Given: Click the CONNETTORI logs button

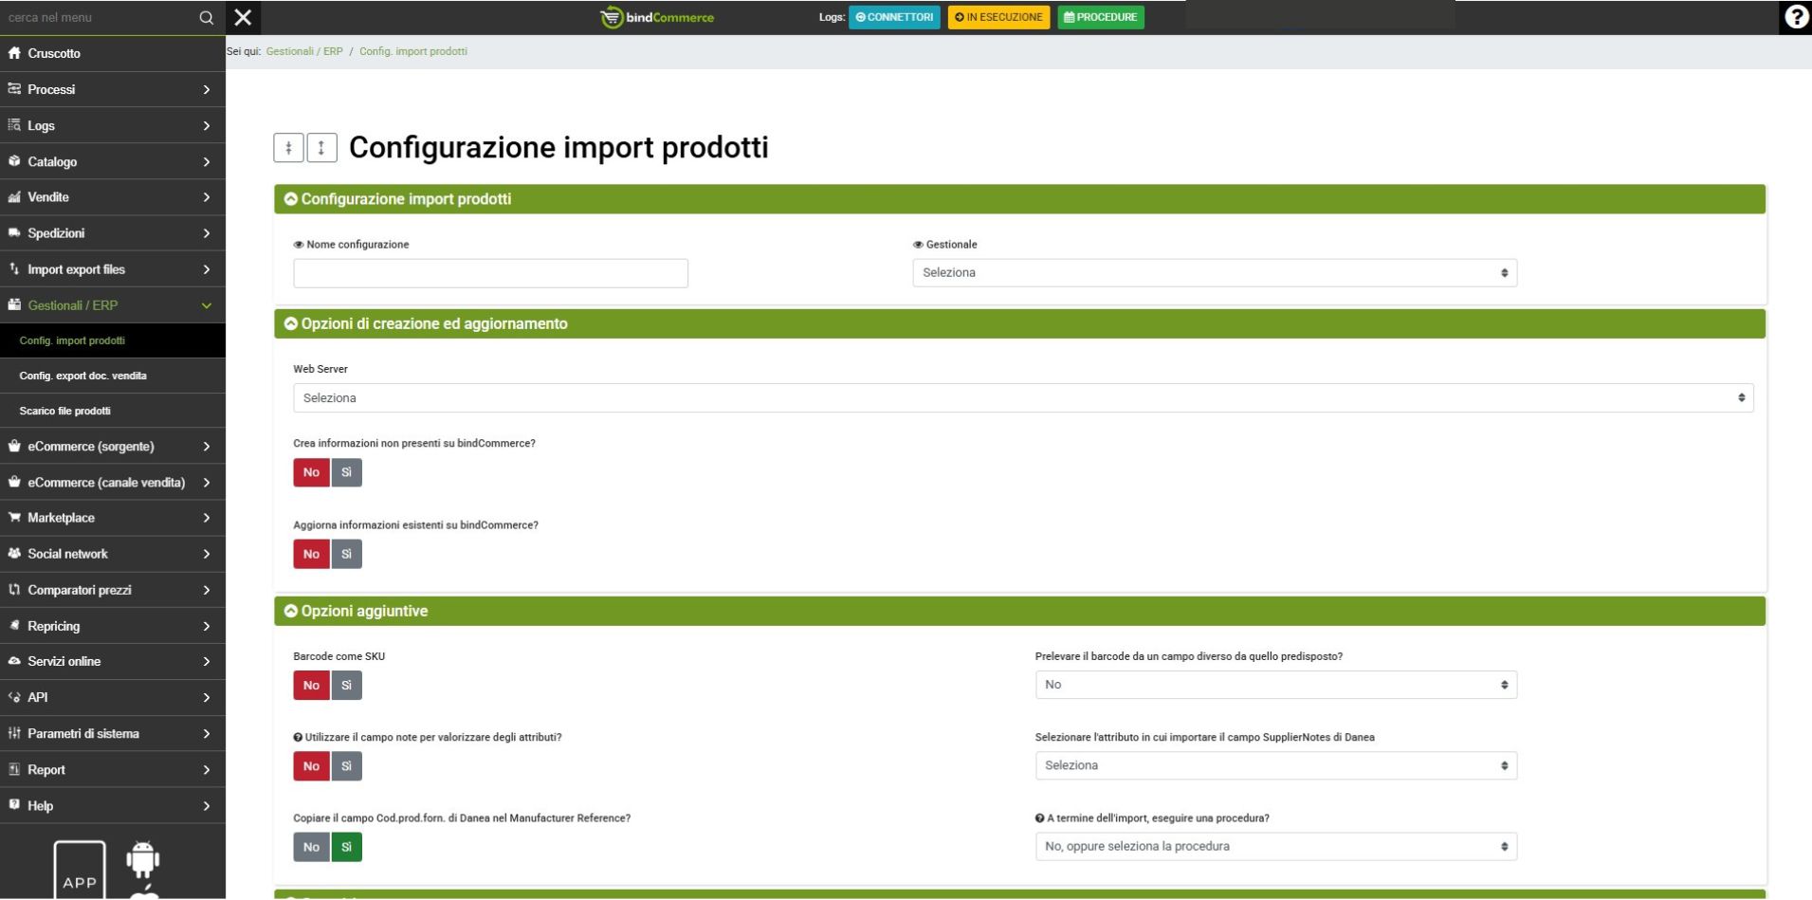Looking at the screenshot, I should click(894, 17).
